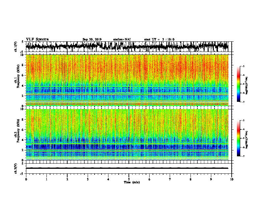Viewport: 261px width, 201px height.
Task: Click time axis tick label "7"
Action: click(170, 179)
